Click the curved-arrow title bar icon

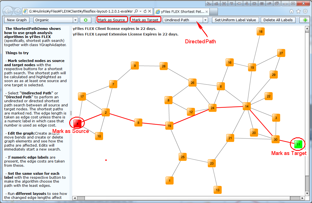tap(247, 3)
